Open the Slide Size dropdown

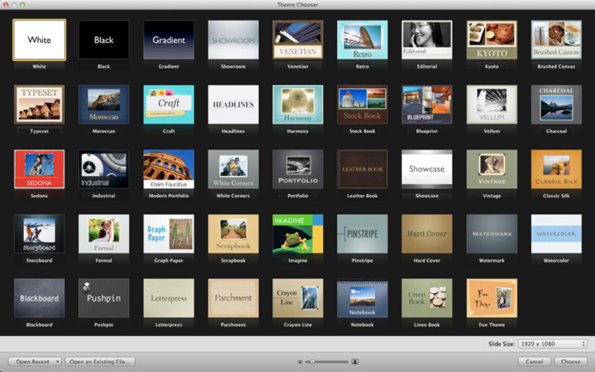553,344
